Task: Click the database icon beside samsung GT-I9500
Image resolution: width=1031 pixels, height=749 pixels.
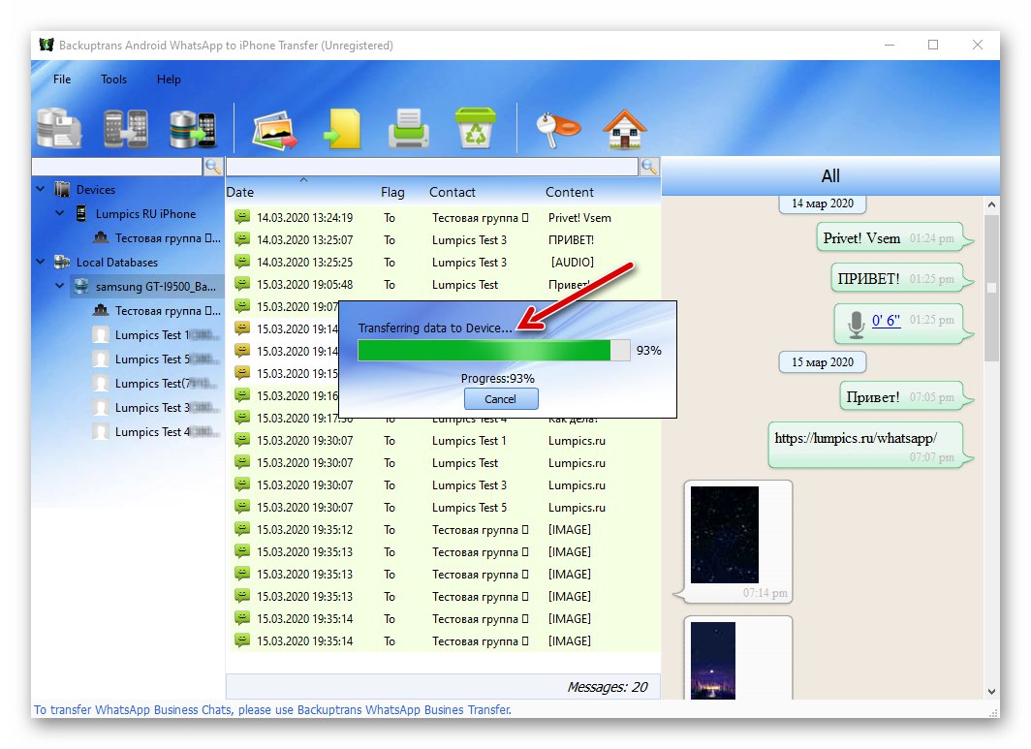Action: point(80,286)
